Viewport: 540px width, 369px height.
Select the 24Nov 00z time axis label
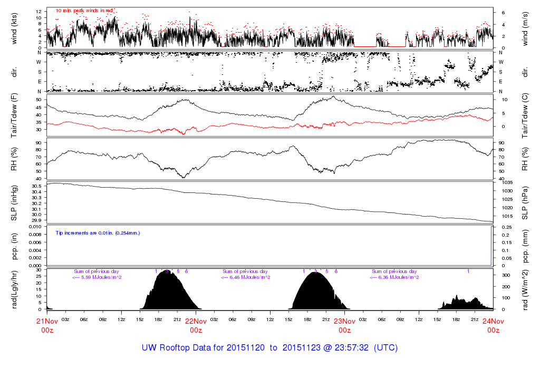pyautogui.click(x=493, y=325)
